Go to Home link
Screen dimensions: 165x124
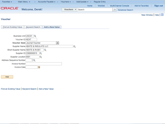pos(90,6)
